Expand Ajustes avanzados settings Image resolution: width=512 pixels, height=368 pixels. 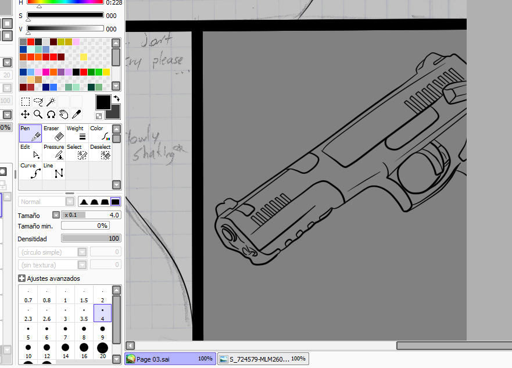tap(22, 278)
